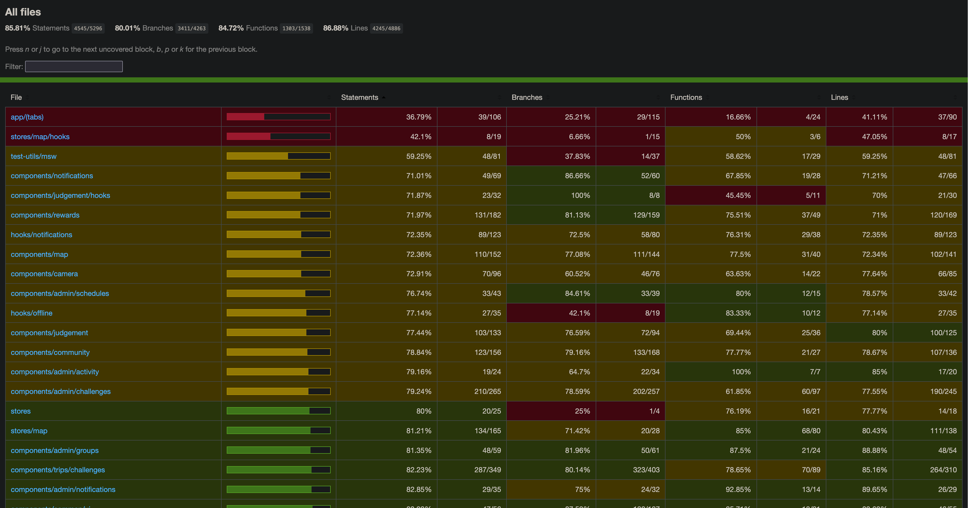Viewport: 968px width, 508px height.
Task: Select the 131/182 statements count cell
Action: [472, 215]
